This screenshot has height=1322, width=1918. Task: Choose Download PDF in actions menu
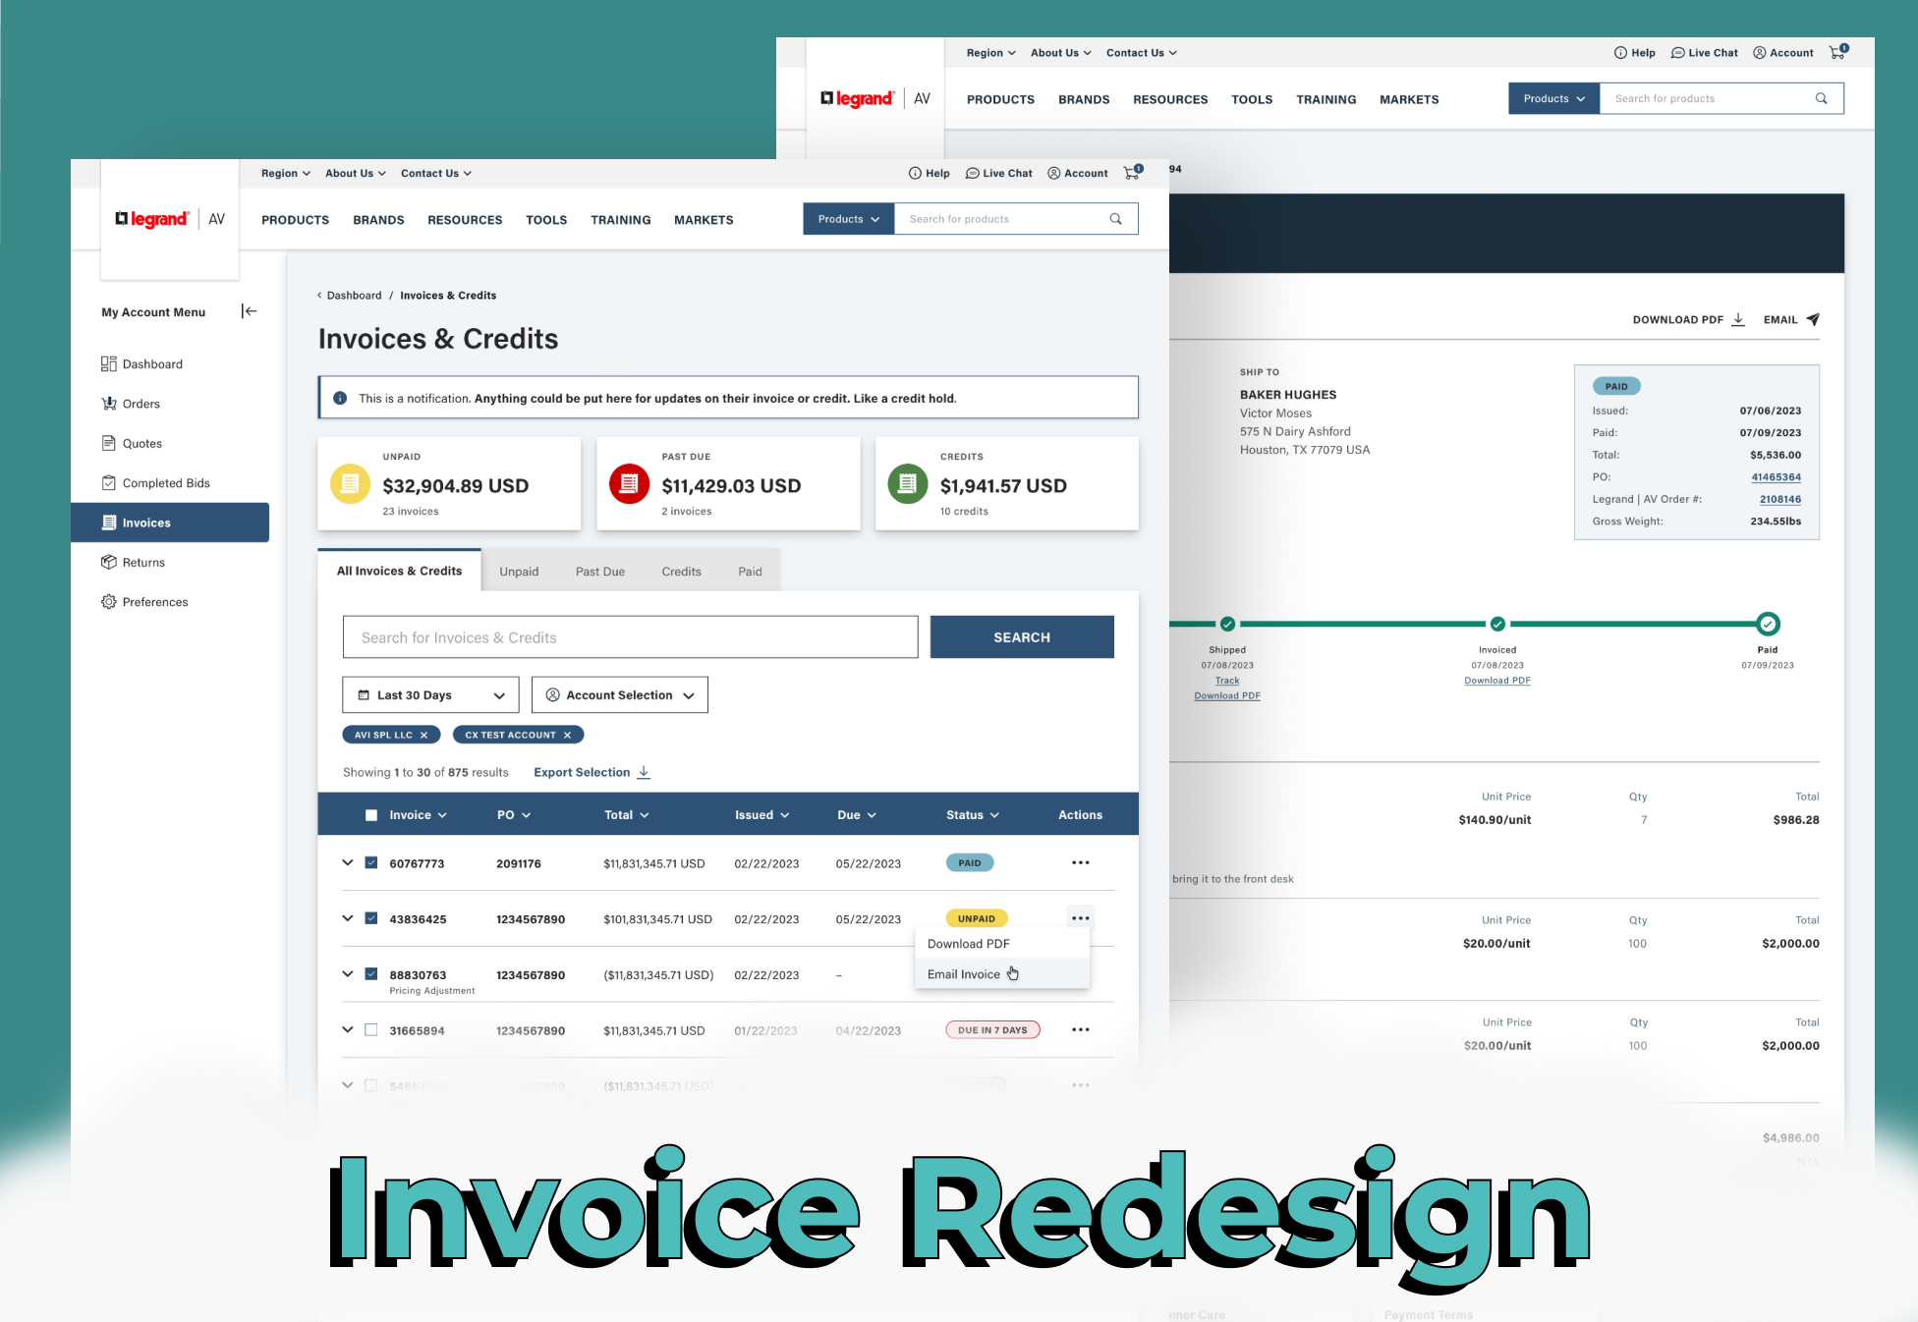pos(1002,944)
